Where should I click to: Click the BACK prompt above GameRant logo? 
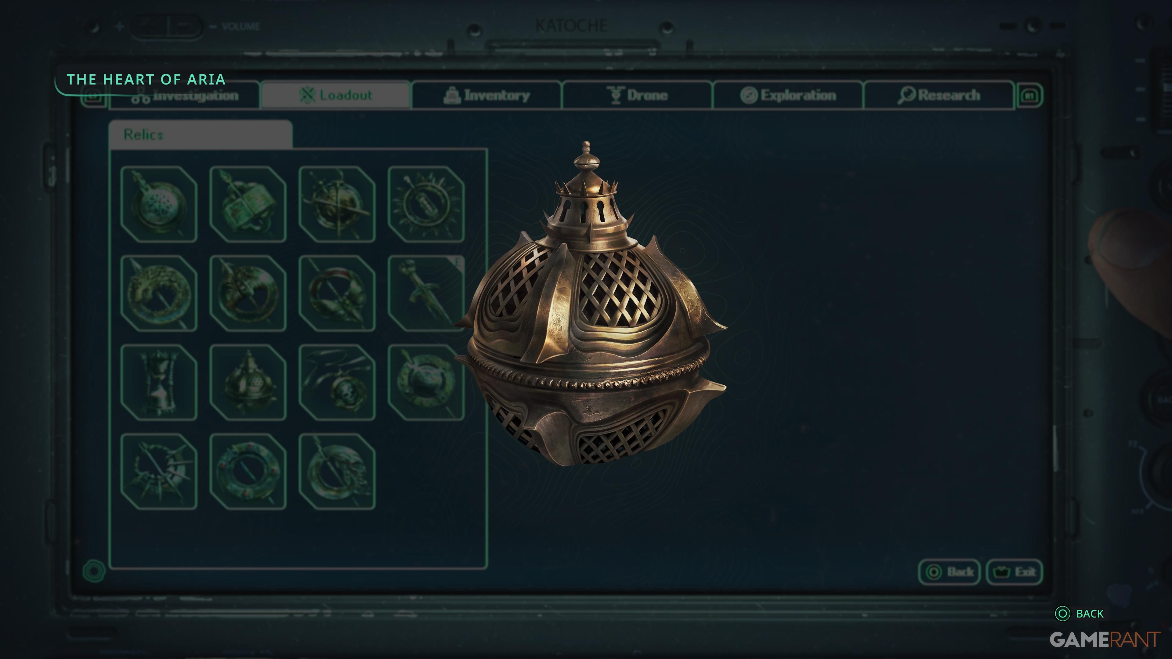[x=1079, y=614]
